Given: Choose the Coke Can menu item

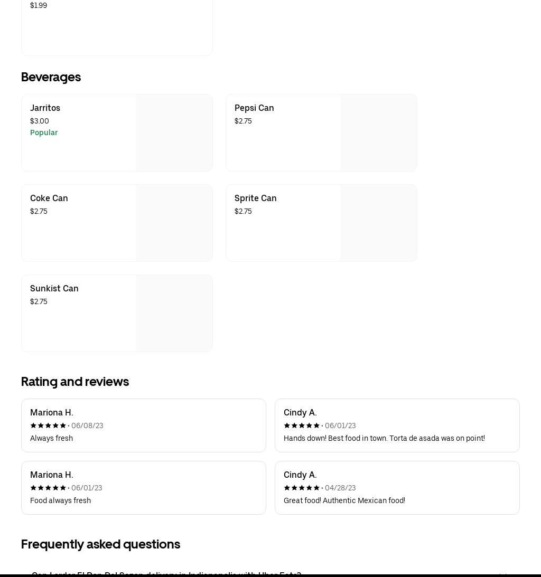Looking at the screenshot, I should coord(117,223).
